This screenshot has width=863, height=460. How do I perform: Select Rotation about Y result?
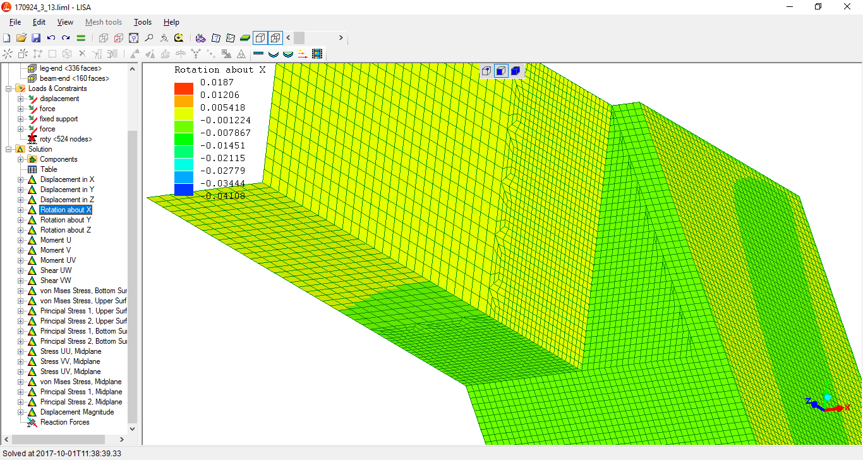(x=66, y=220)
